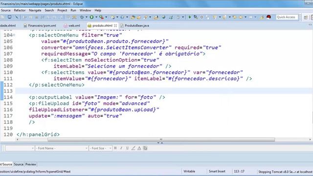Image resolution: width=313 pixels, height=176 pixels.
Task: Open the Run button dropdown arrow
Action: 96,18
